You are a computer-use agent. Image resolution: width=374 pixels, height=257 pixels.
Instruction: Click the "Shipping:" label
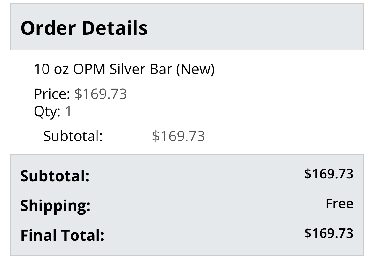55,206
